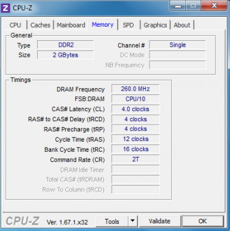Click the 2 GBytes Size field
The image size is (230, 231).
pyautogui.click(x=66, y=55)
